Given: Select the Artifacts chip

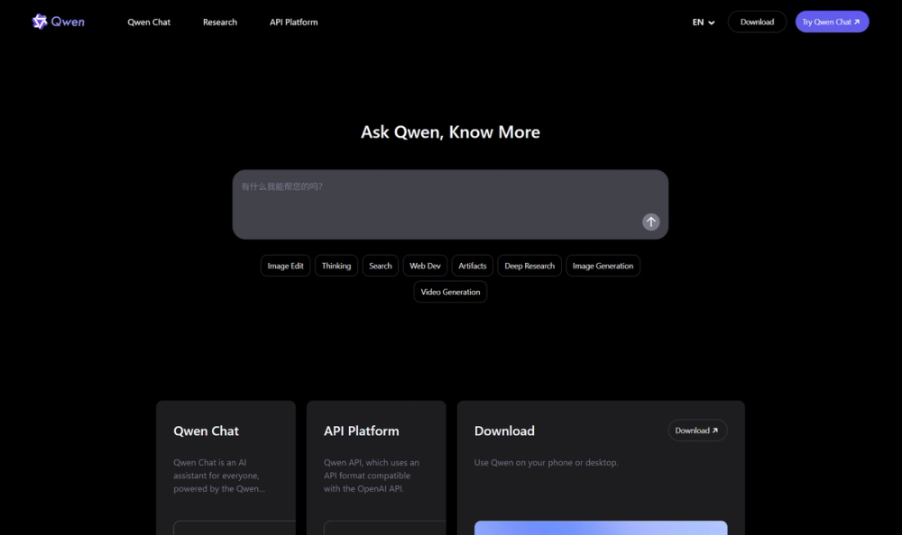Looking at the screenshot, I should pos(473,266).
